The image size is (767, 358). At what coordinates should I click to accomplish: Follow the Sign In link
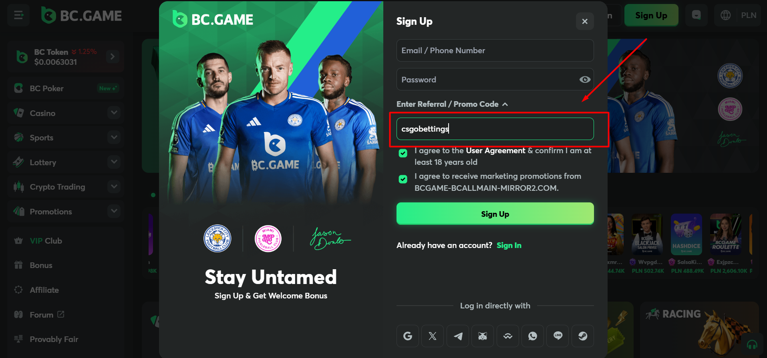[x=509, y=245]
